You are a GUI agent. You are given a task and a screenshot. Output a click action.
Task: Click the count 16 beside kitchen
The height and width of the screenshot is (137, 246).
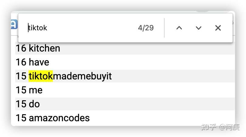[21, 48]
